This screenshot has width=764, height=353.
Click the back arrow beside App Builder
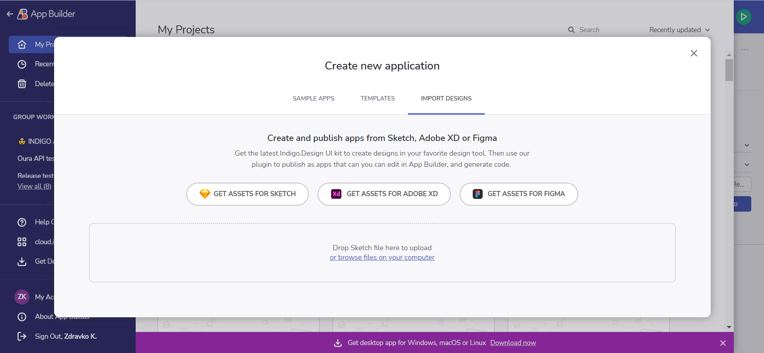pos(10,14)
